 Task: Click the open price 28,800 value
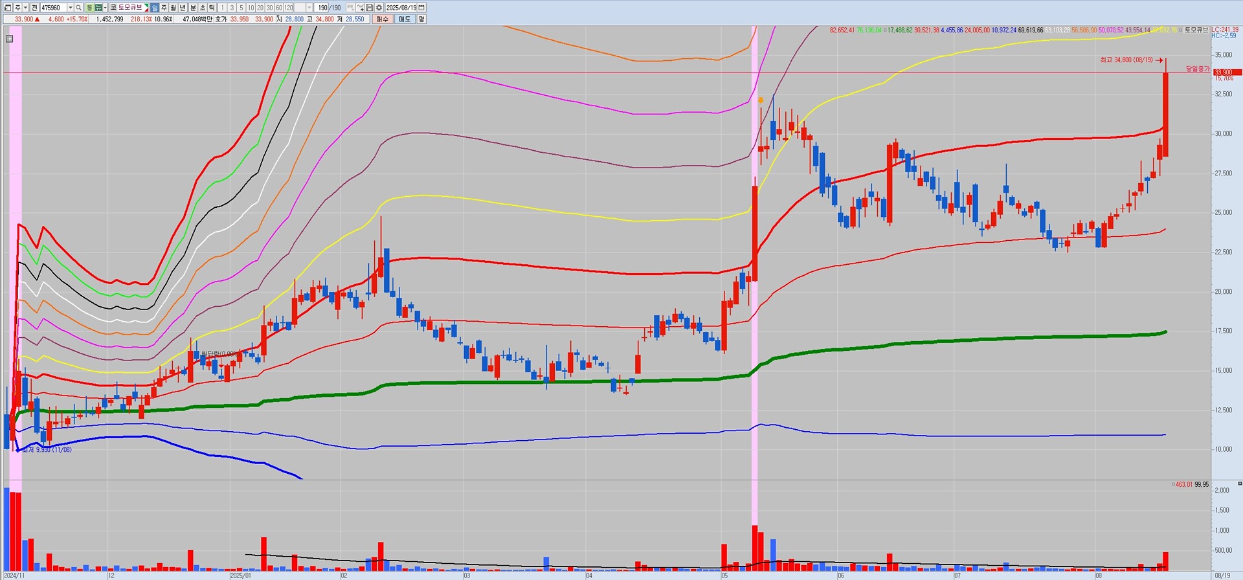[x=295, y=19]
